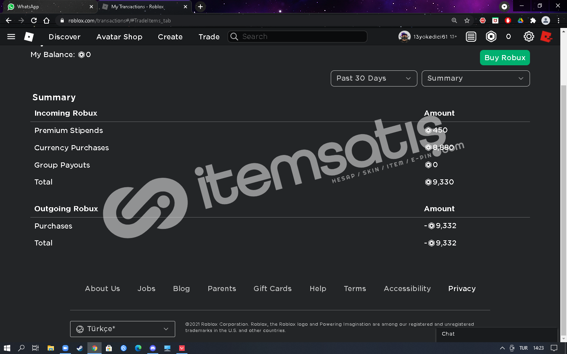Open the Google Drive extension icon
The image size is (567, 354).
click(x=521, y=20)
